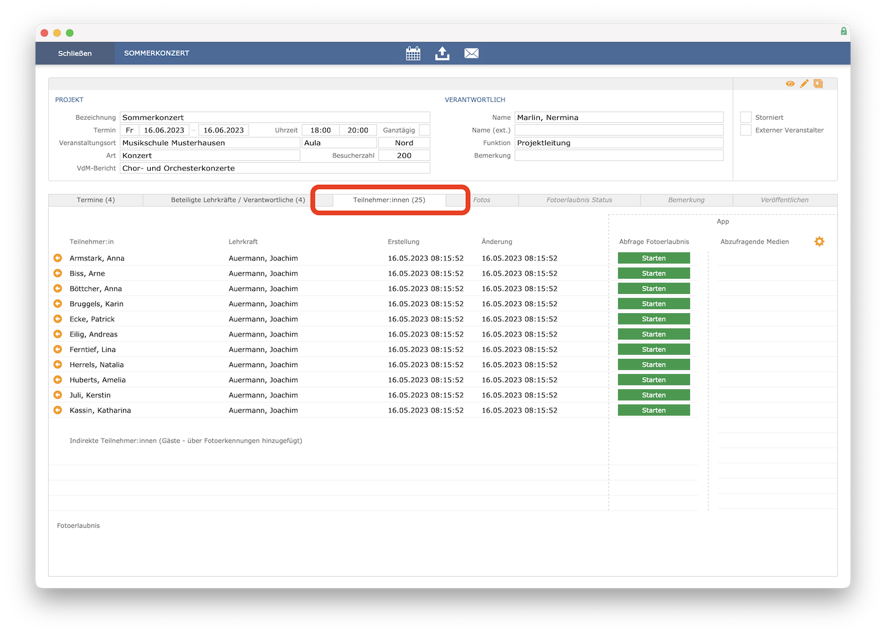Screen dimensions: 886x635
Task: Open the Veröffentlichen tab
Action: point(785,200)
